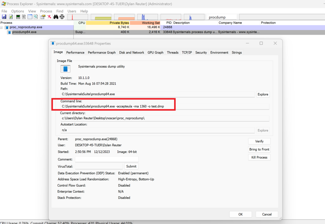The height and width of the screenshot is (224, 325).
Task: Collapse the proc_noprocdump.exe tree node
Action: pos(2,28)
